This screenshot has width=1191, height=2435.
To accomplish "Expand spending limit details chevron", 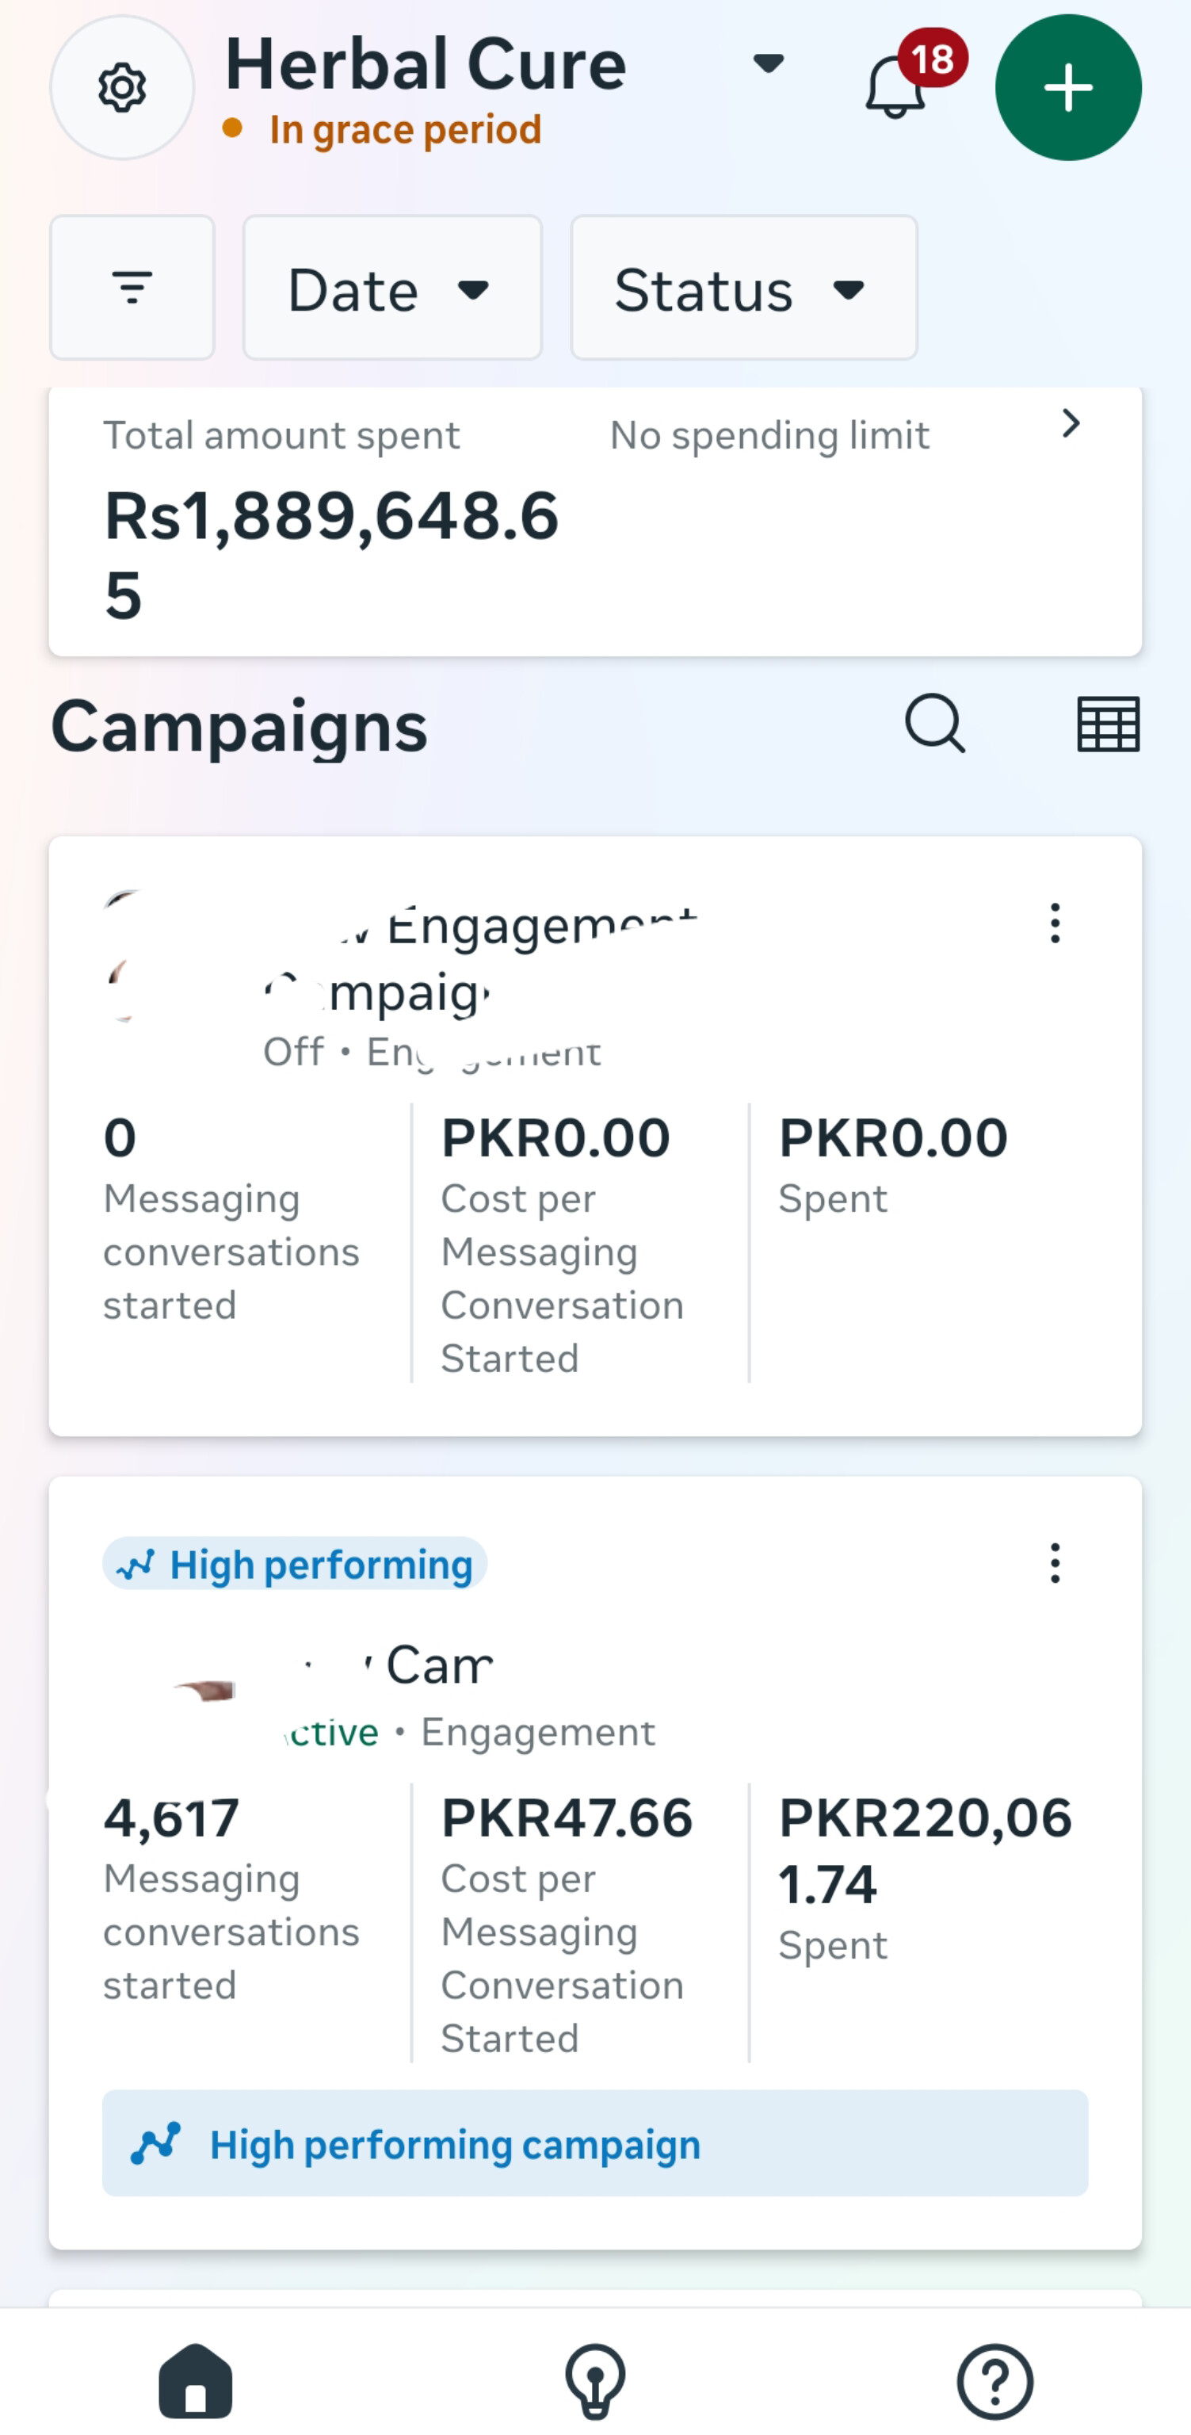I will click(1070, 424).
